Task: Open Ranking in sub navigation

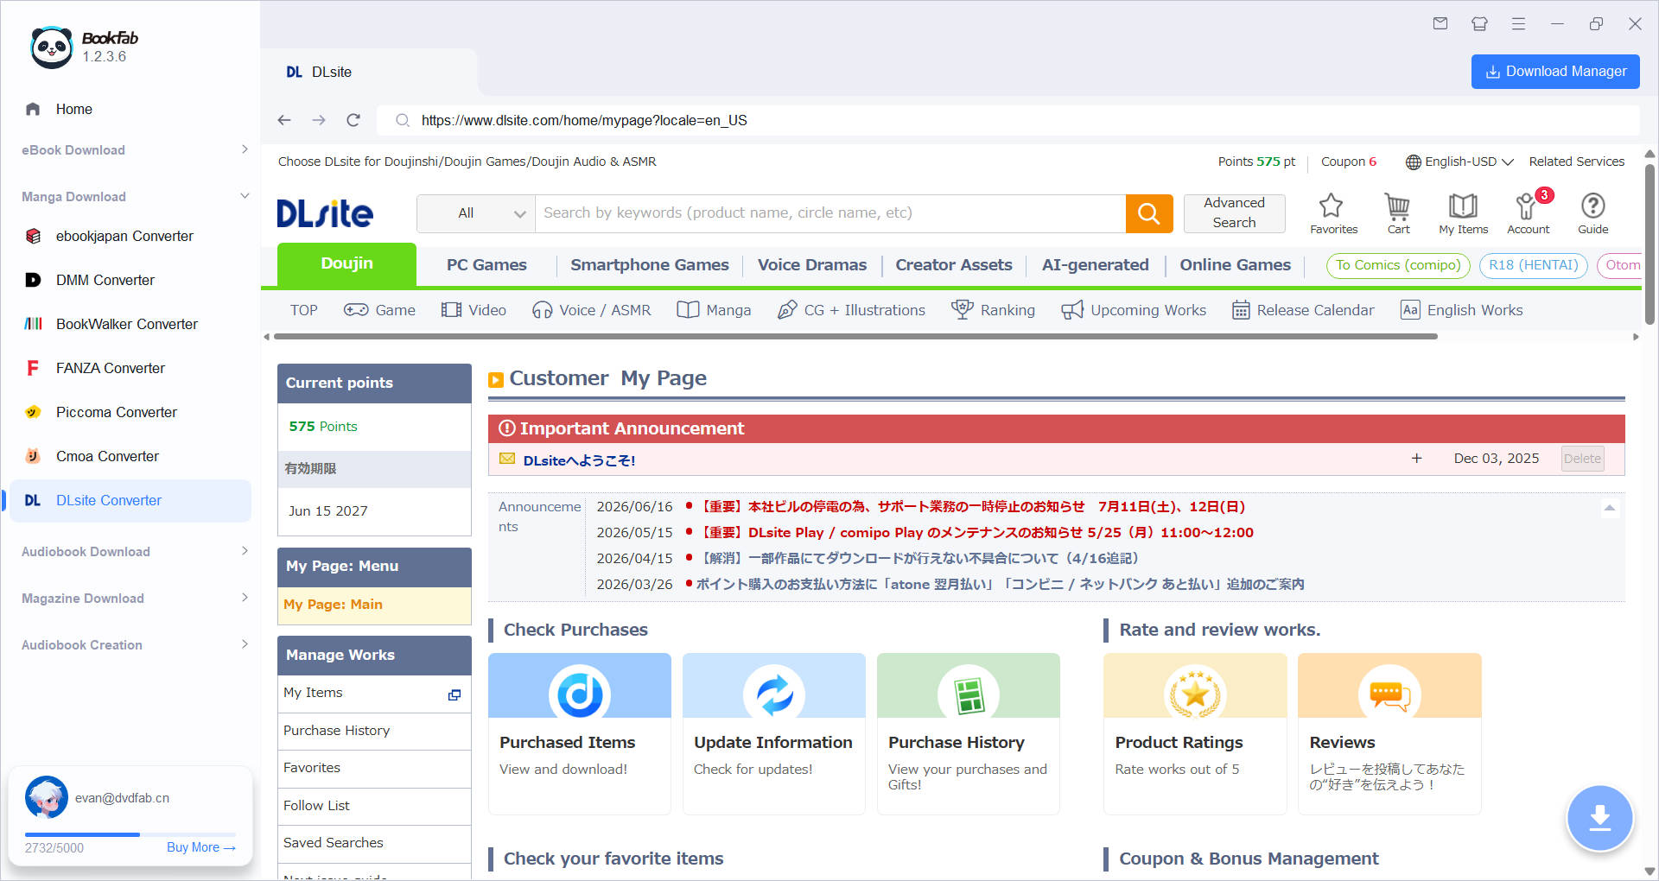Action: [x=993, y=310]
